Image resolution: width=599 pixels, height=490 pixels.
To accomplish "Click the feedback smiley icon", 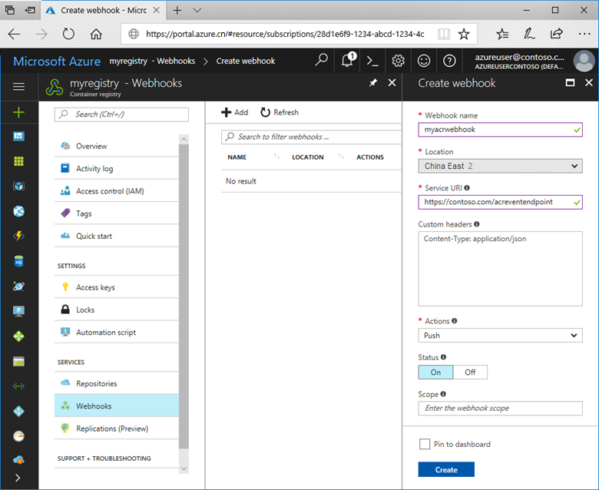I will point(424,61).
